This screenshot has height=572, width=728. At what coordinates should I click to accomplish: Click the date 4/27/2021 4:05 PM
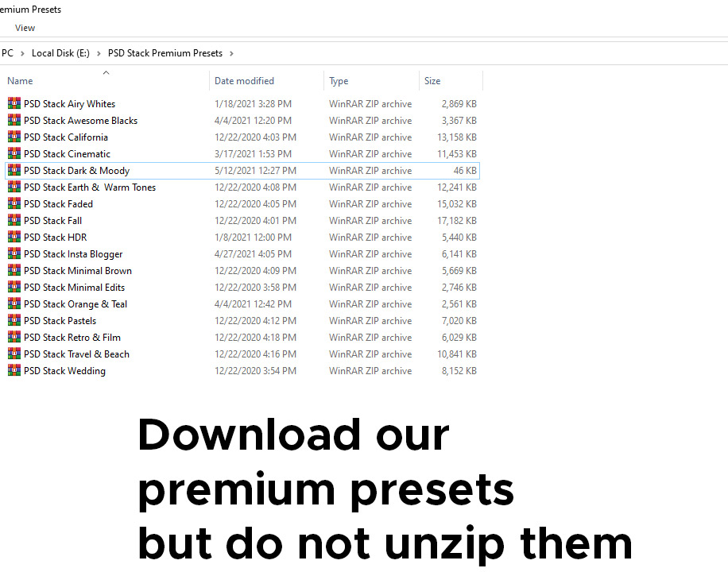pyautogui.click(x=253, y=254)
